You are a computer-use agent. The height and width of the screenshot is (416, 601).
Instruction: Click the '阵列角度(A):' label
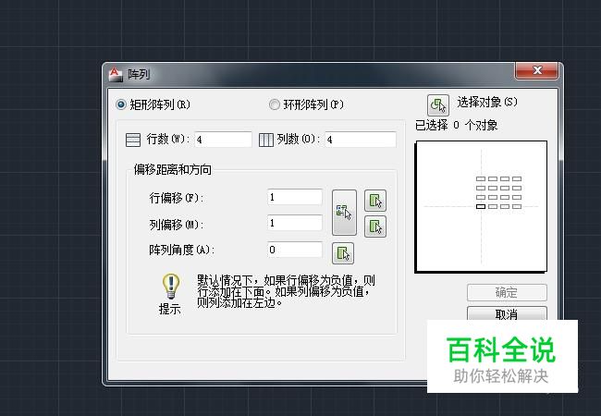[x=181, y=251]
